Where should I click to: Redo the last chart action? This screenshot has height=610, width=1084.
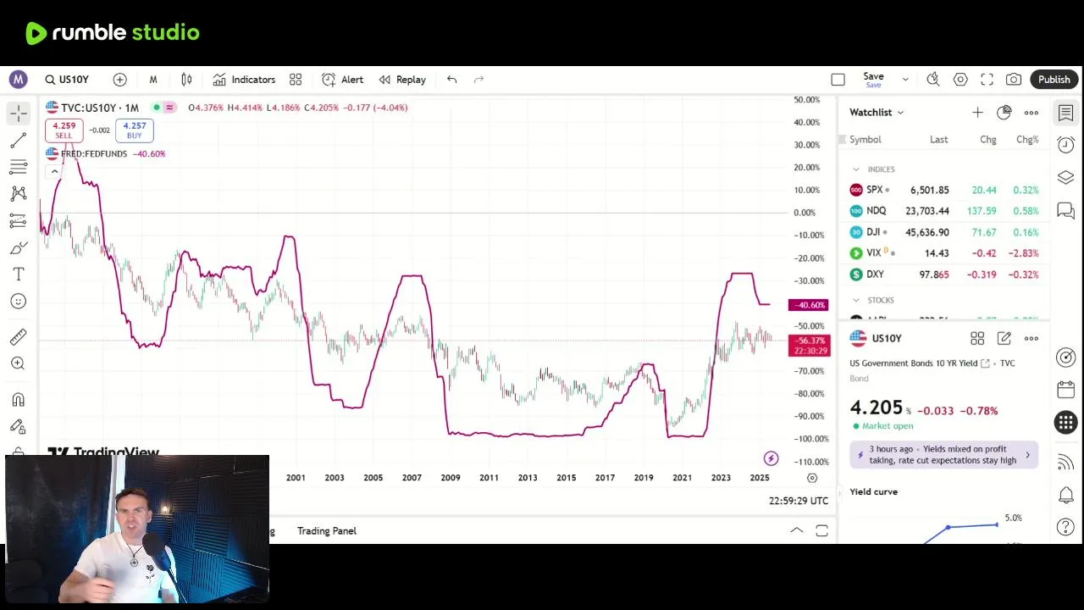478,80
